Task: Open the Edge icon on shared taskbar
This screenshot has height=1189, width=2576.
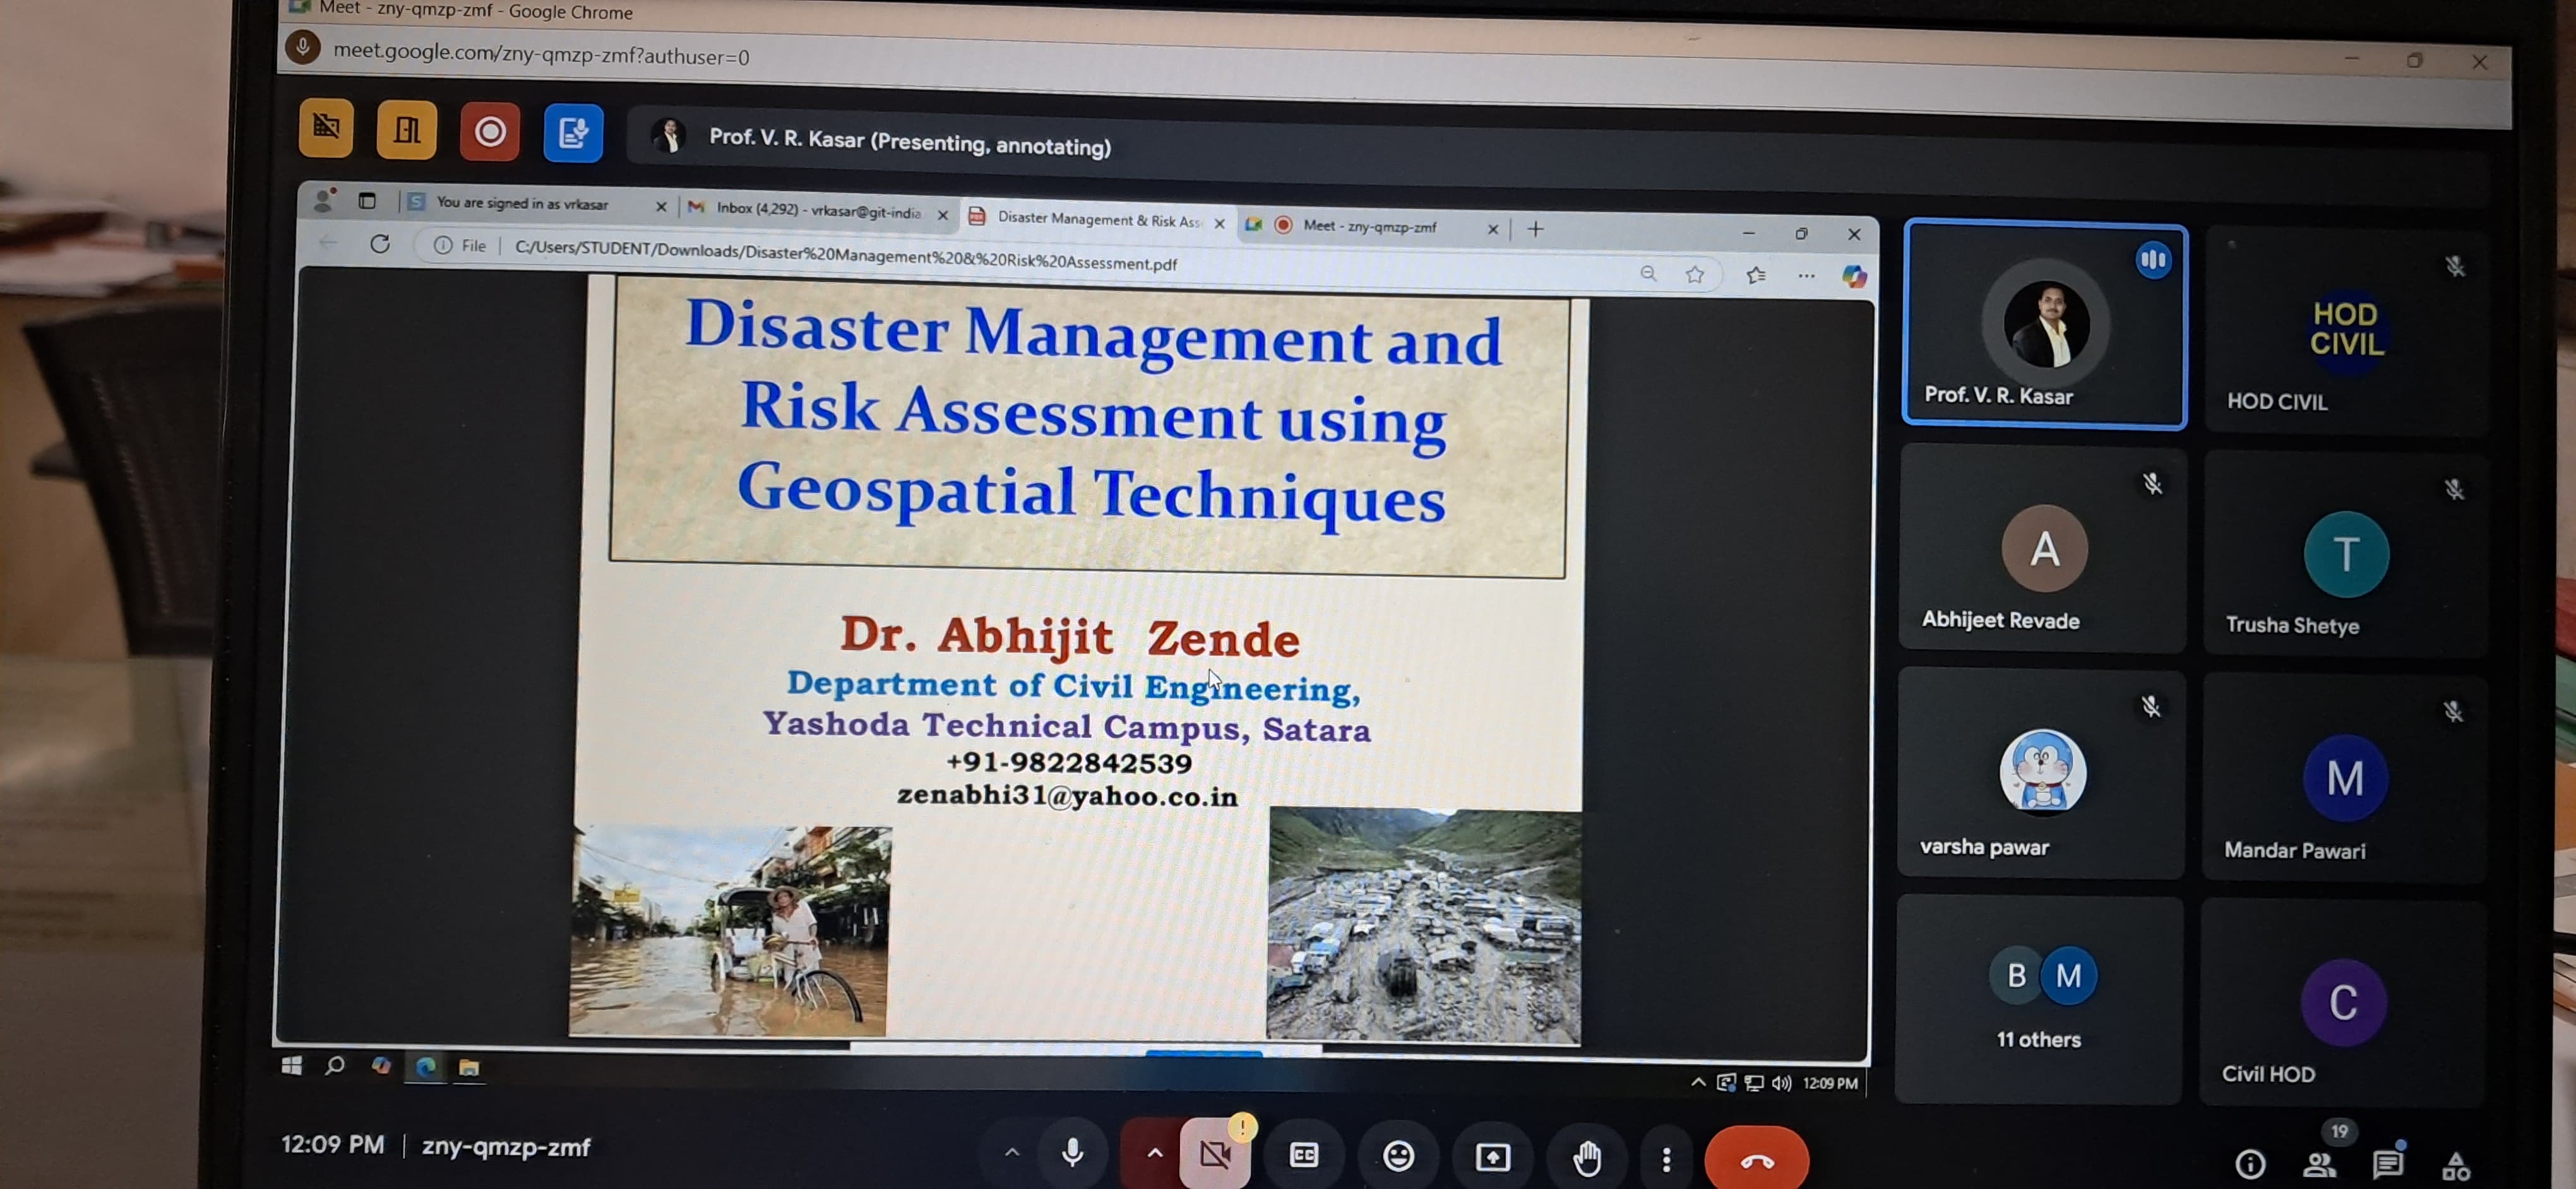Action: click(425, 1067)
